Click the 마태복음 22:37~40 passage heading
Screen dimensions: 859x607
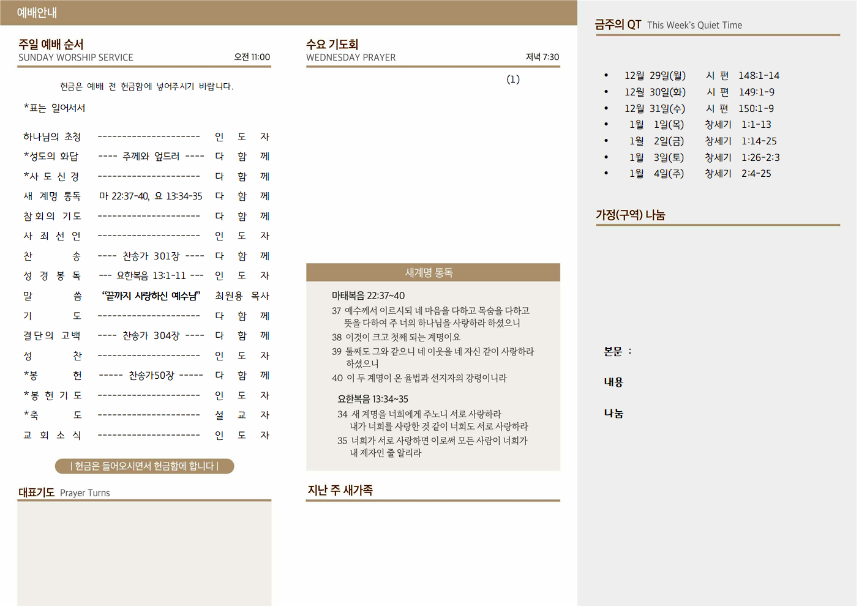click(368, 296)
